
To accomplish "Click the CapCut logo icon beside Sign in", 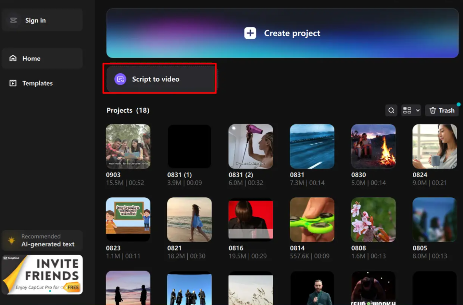I will tap(13, 20).
